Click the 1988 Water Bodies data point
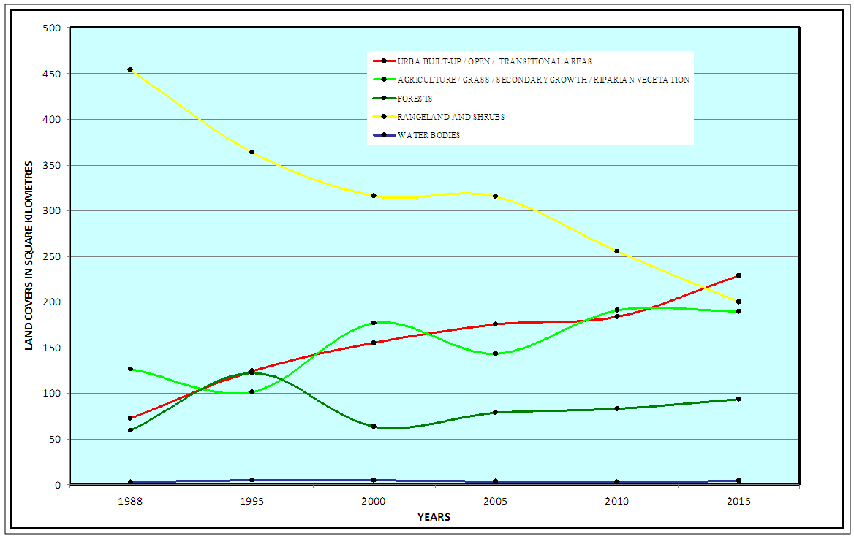Viewport: 854px width, 539px height. tap(130, 482)
